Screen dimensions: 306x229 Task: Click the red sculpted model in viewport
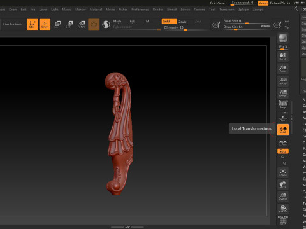point(120,134)
